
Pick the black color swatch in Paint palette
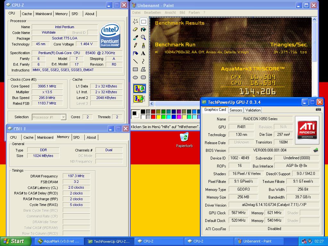pyautogui.click(x=143, y=112)
